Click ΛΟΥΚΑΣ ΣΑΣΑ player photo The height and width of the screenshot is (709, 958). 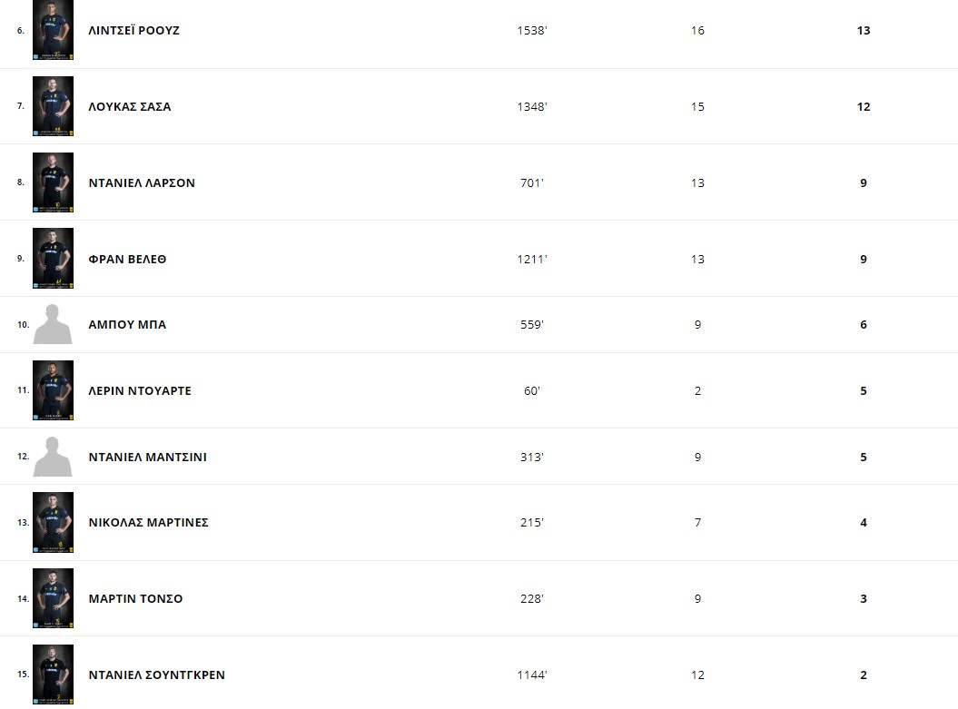click(54, 106)
